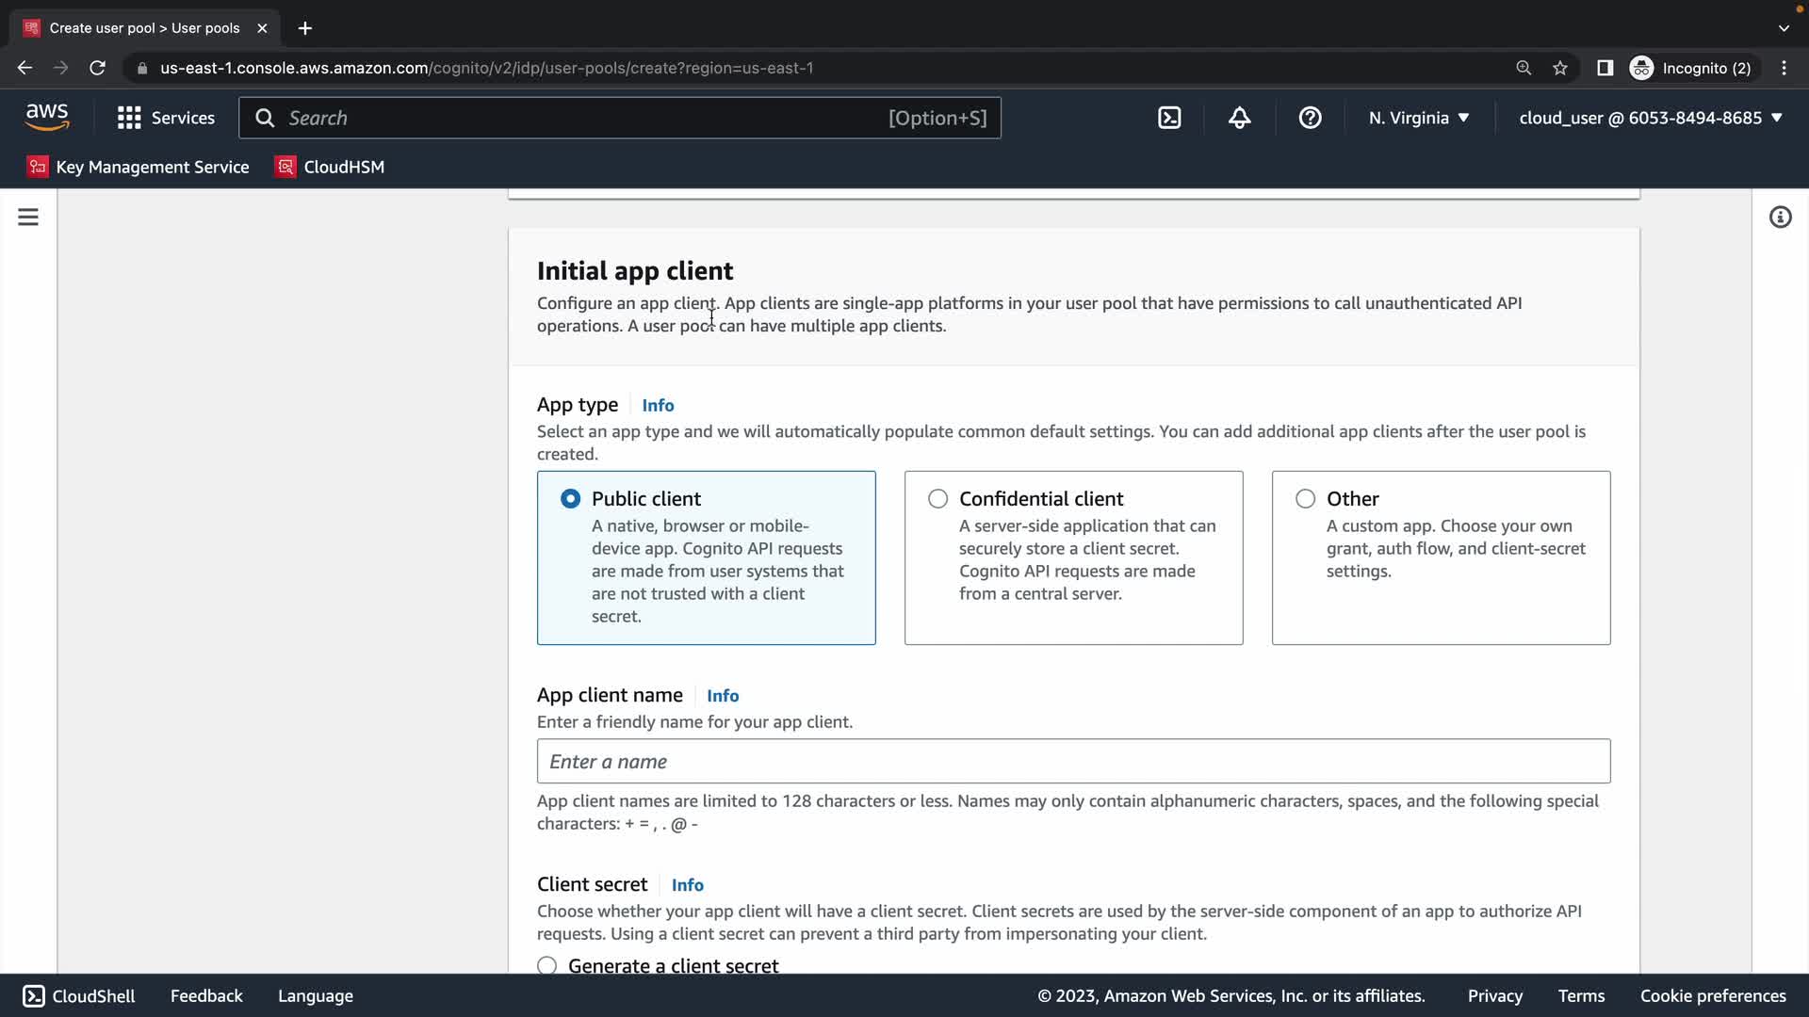Open the info panel icon at right

[x=1780, y=218]
